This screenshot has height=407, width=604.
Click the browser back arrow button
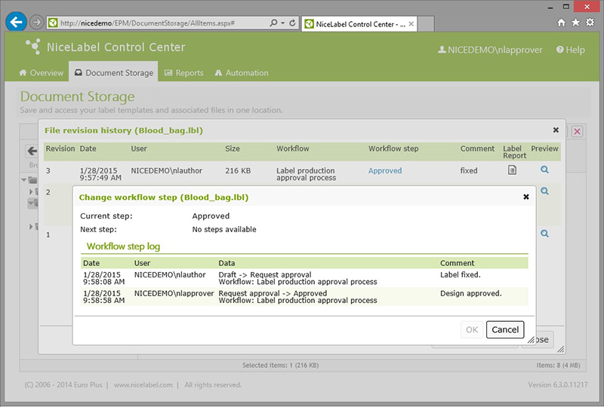pos(16,22)
